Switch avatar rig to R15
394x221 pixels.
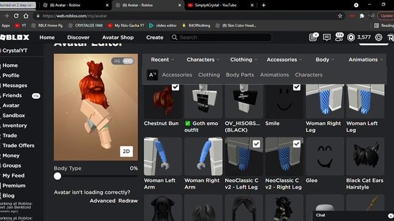pyautogui.click(x=128, y=61)
